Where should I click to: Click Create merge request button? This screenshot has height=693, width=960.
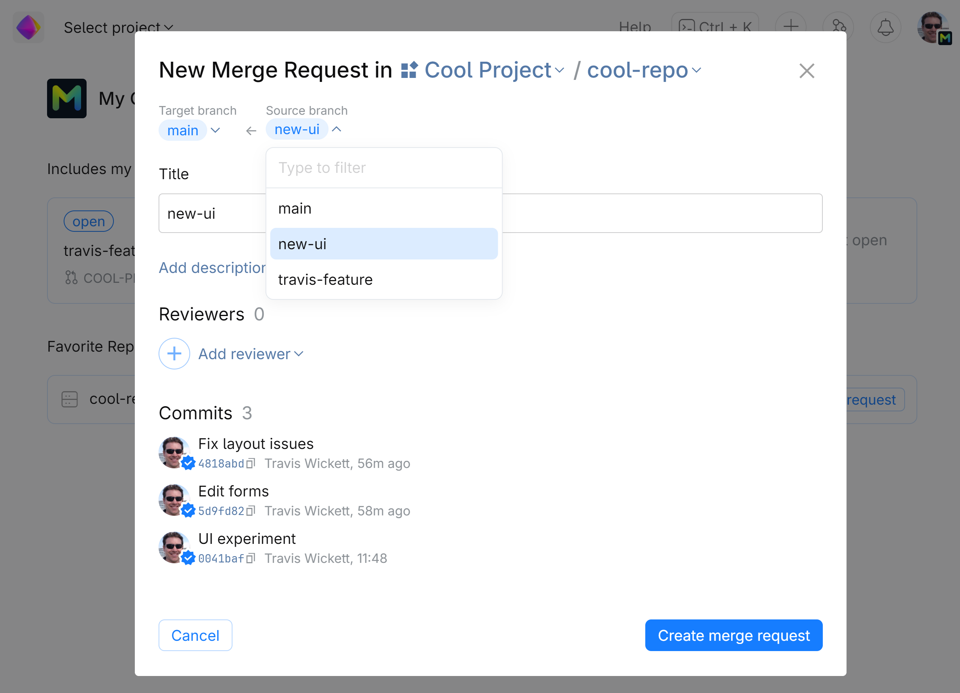pyautogui.click(x=733, y=635)
